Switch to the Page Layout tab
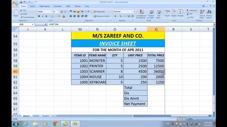 [44, 6]
